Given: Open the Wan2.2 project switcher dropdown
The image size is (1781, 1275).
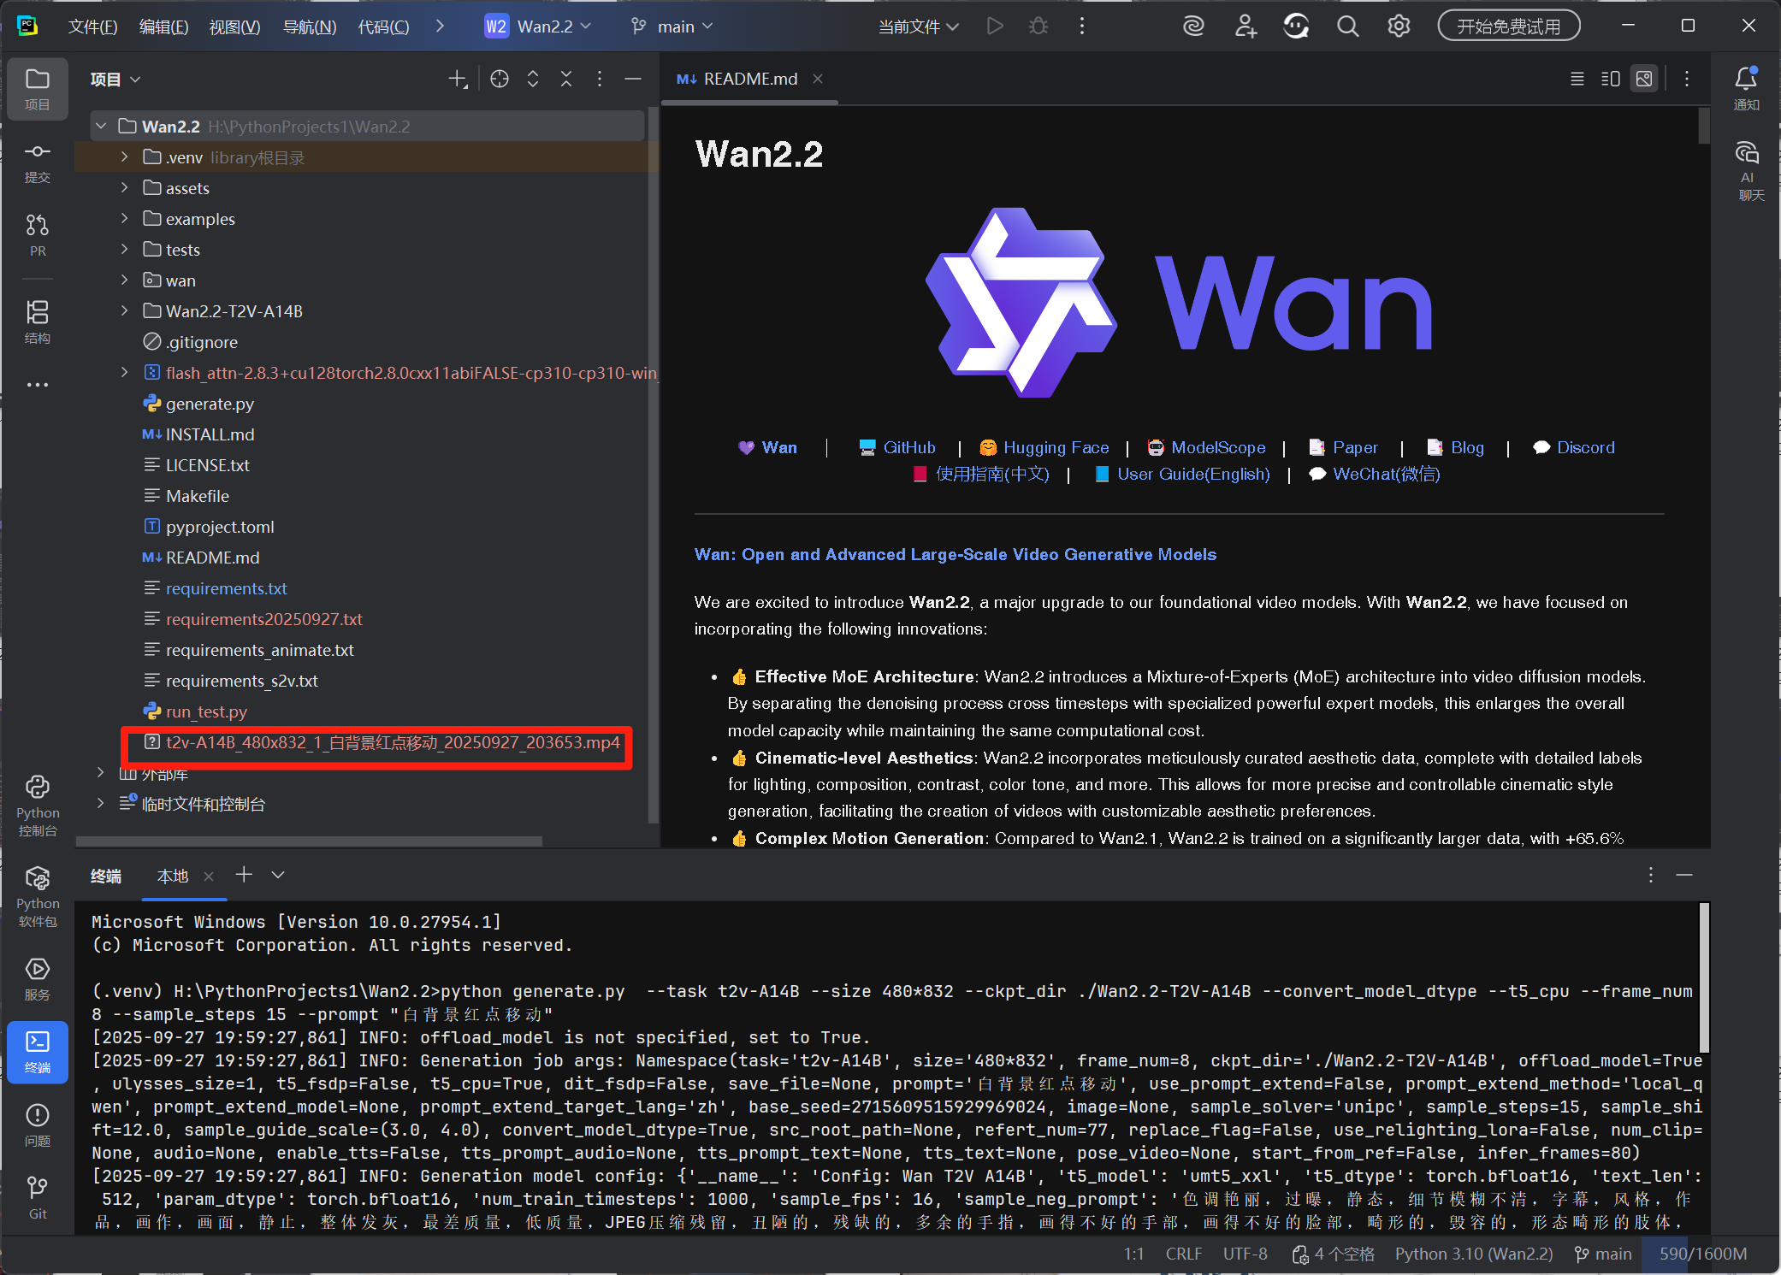Looking at the screenshot, I should click(538, 27).
